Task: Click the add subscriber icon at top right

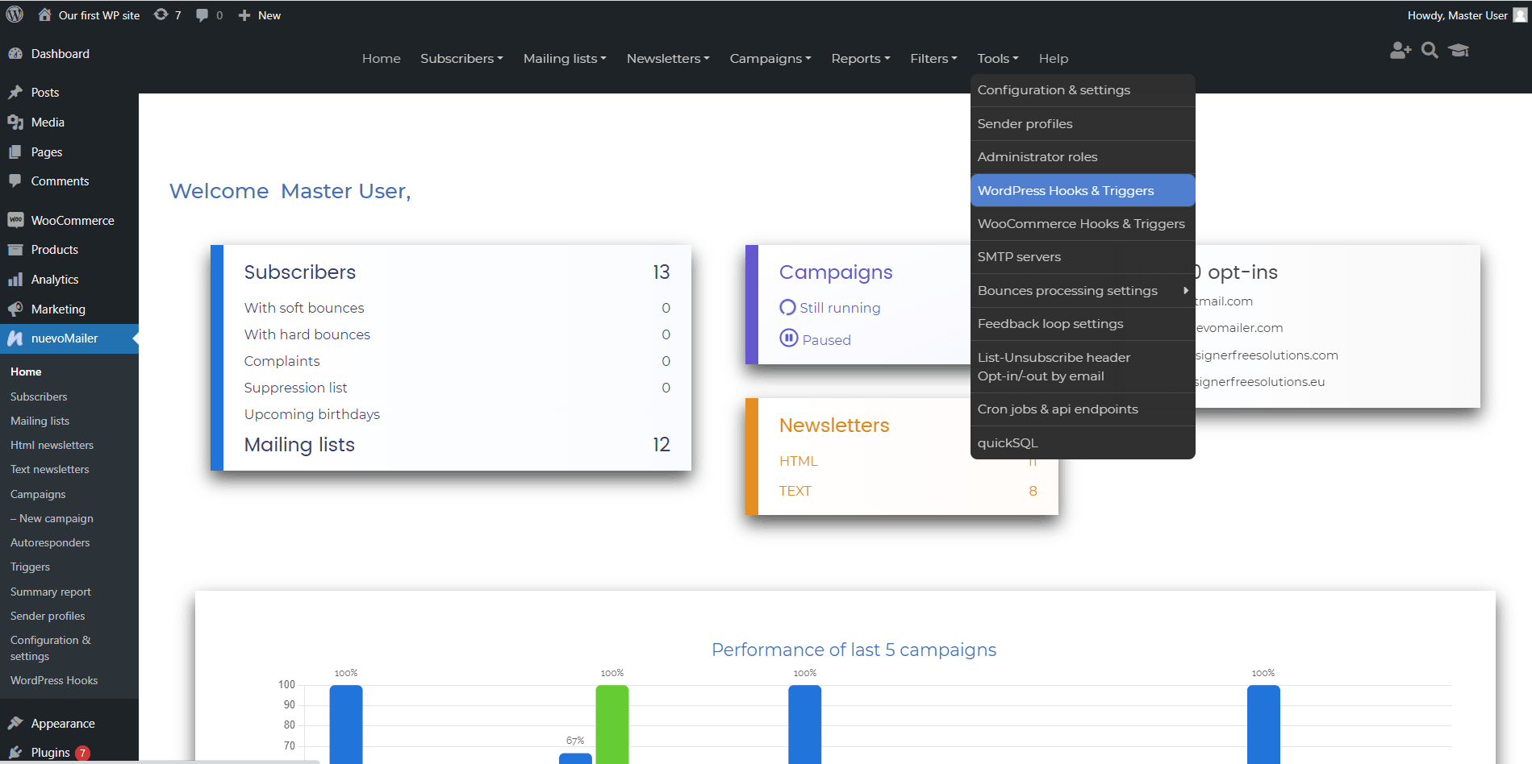Action: (1401, 50)
